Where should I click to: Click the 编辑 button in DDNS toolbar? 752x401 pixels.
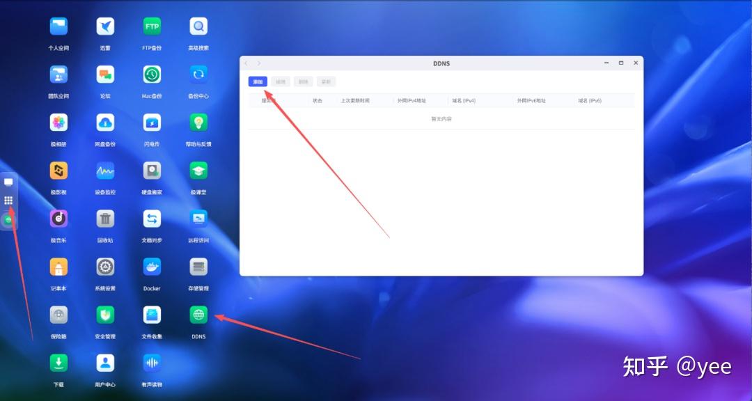(x=281, y=82)
